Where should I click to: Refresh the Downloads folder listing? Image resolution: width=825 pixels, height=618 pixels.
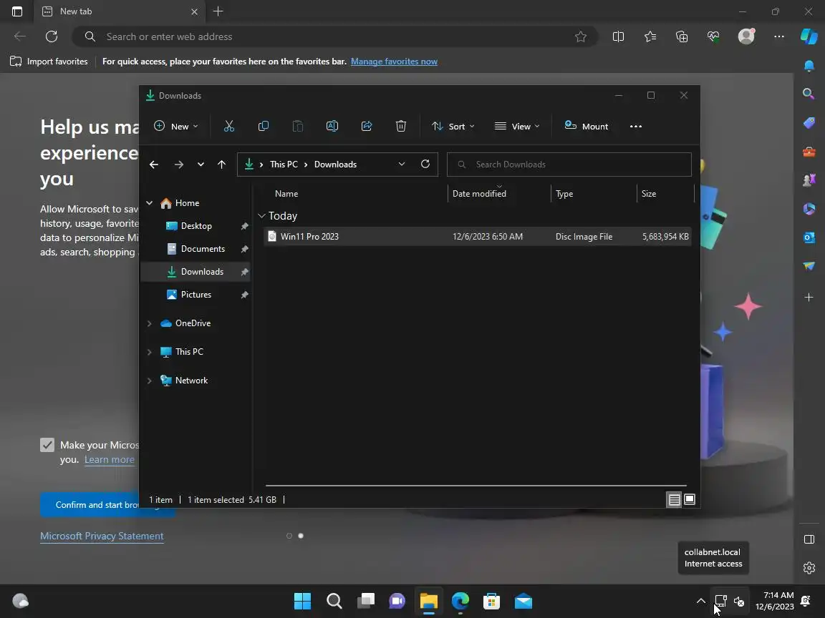425,164
